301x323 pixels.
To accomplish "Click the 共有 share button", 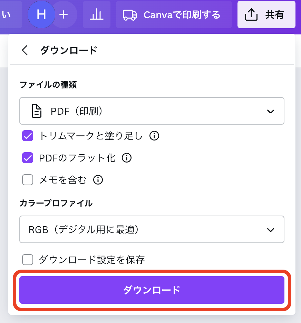I will [266, 14].
